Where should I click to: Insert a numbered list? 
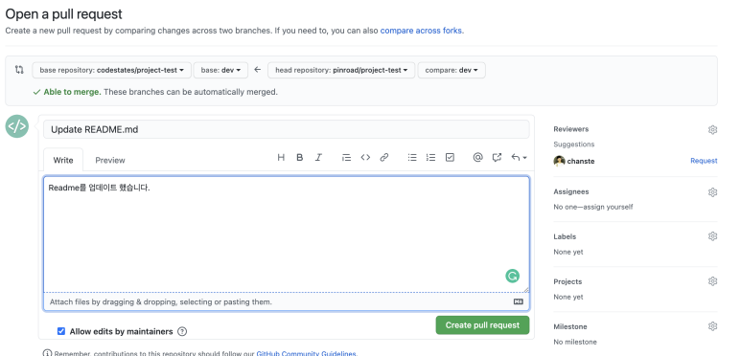tap(430, 158)
